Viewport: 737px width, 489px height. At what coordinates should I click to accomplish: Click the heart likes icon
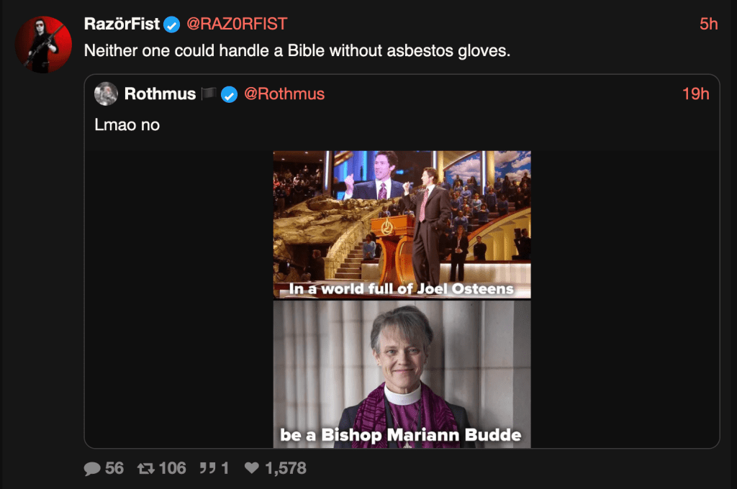(x=251, y=469)
